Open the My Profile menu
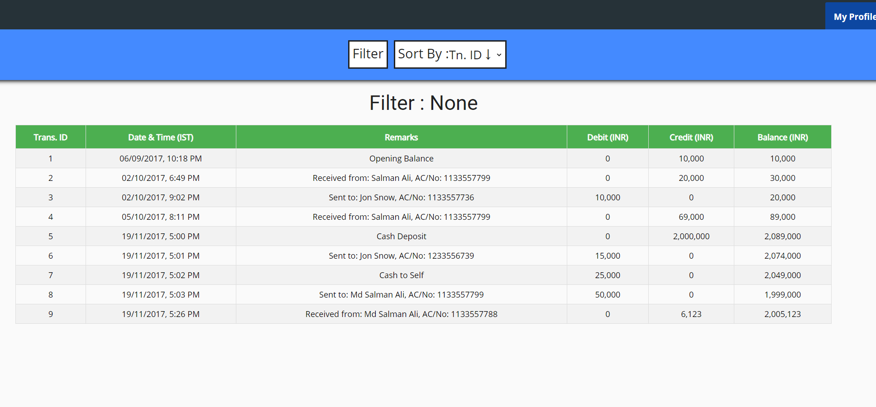The width and height of the screenshot is (876, 407). (853, 17)
